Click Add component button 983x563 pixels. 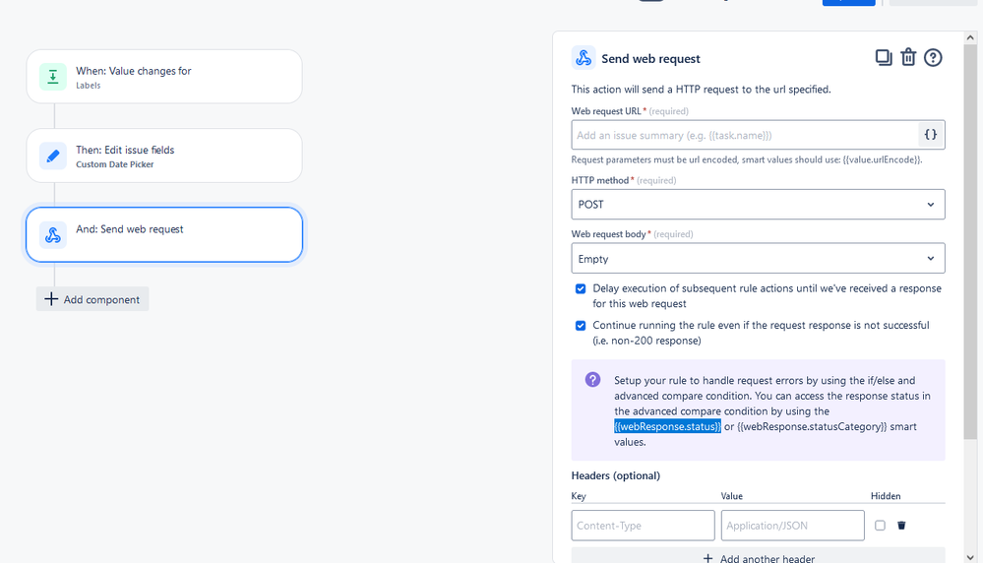92,299
